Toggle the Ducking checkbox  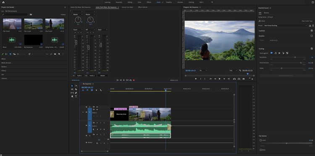[312, 49]
